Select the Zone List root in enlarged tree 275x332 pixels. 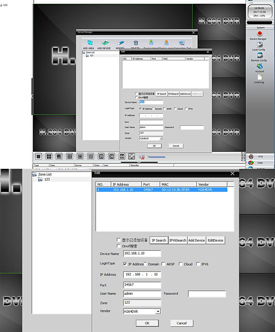click(x=45, y=174)
